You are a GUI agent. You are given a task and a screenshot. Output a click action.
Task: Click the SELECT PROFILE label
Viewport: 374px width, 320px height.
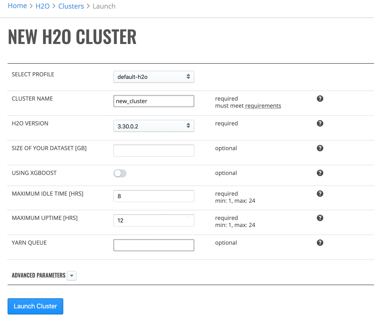pyautogui.click(x=33, y=74)
